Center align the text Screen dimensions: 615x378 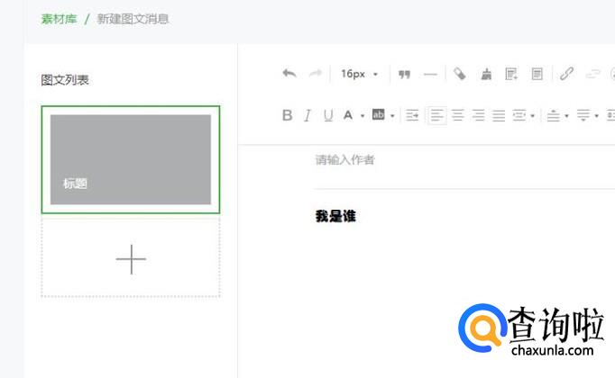[x=458, y=115]
